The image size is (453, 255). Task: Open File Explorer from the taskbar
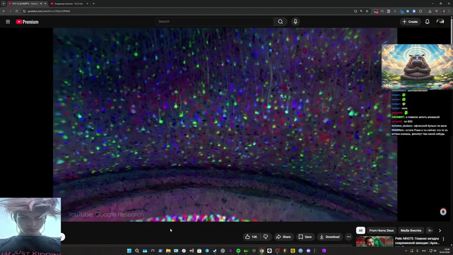tap(168, 251)
